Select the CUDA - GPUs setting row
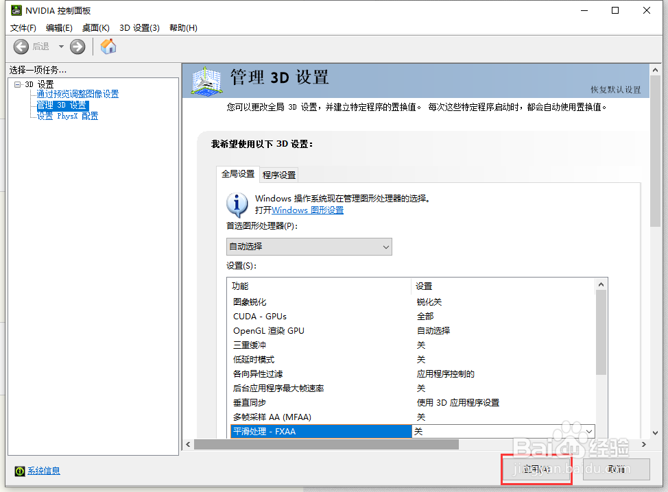668x492 pixels. [412, 316]
